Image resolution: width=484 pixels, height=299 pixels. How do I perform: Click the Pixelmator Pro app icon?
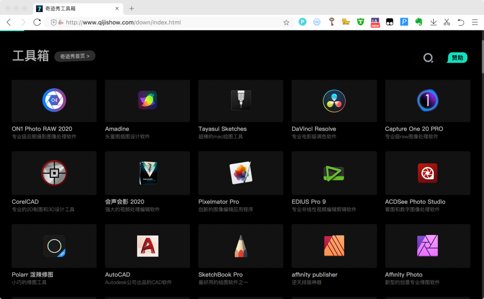point(241,173)
